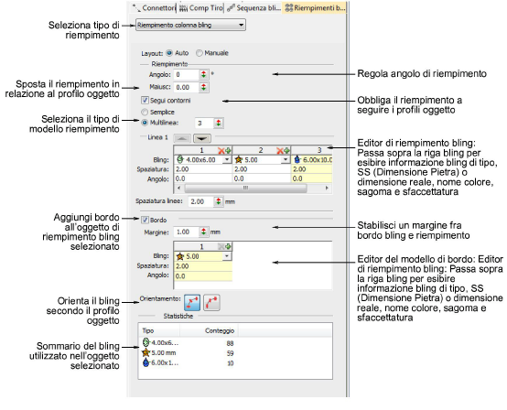Viewport: 507px width, 410px height.
Task: Delete column 1 with red X icon
Action: (x=221, y=150)
